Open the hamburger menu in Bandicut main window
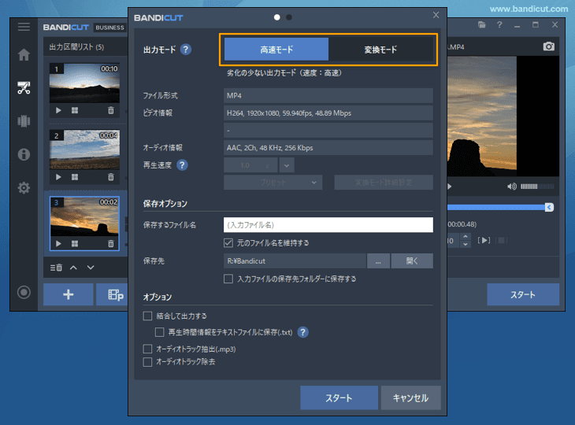 tap(24, 27)
